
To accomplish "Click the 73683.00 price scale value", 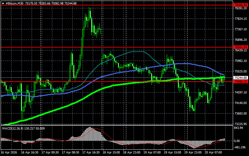I will (x=241, y=114).
